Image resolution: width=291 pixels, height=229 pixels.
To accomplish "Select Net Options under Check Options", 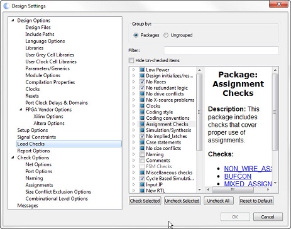I will coord(38,164).
